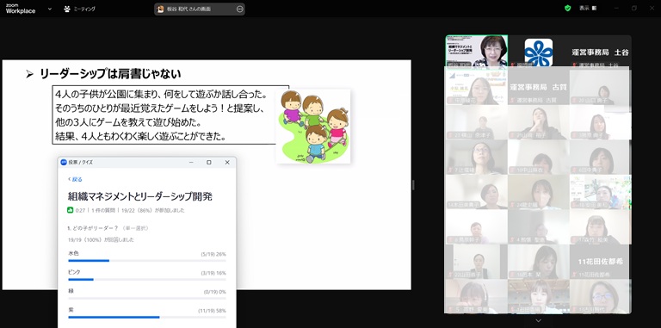Close the 投票 / クイズ window
Screen dimensions: 661x328
click(227, 163)
